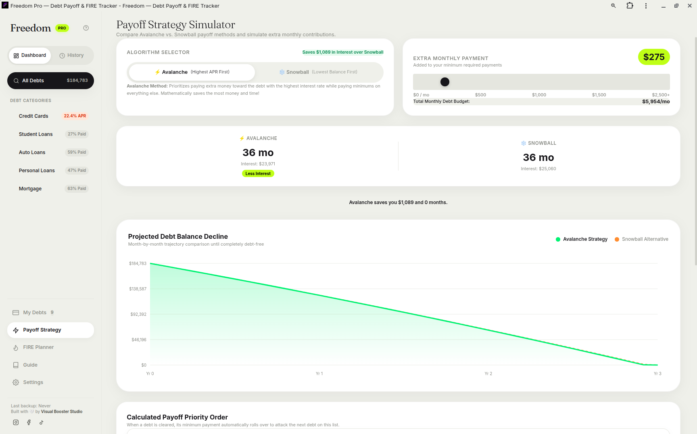Click the "36 mo" value under AVALANCHE

coord(258,152)
